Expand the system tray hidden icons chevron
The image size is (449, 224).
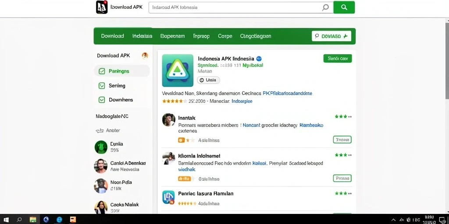click(394, 220)
